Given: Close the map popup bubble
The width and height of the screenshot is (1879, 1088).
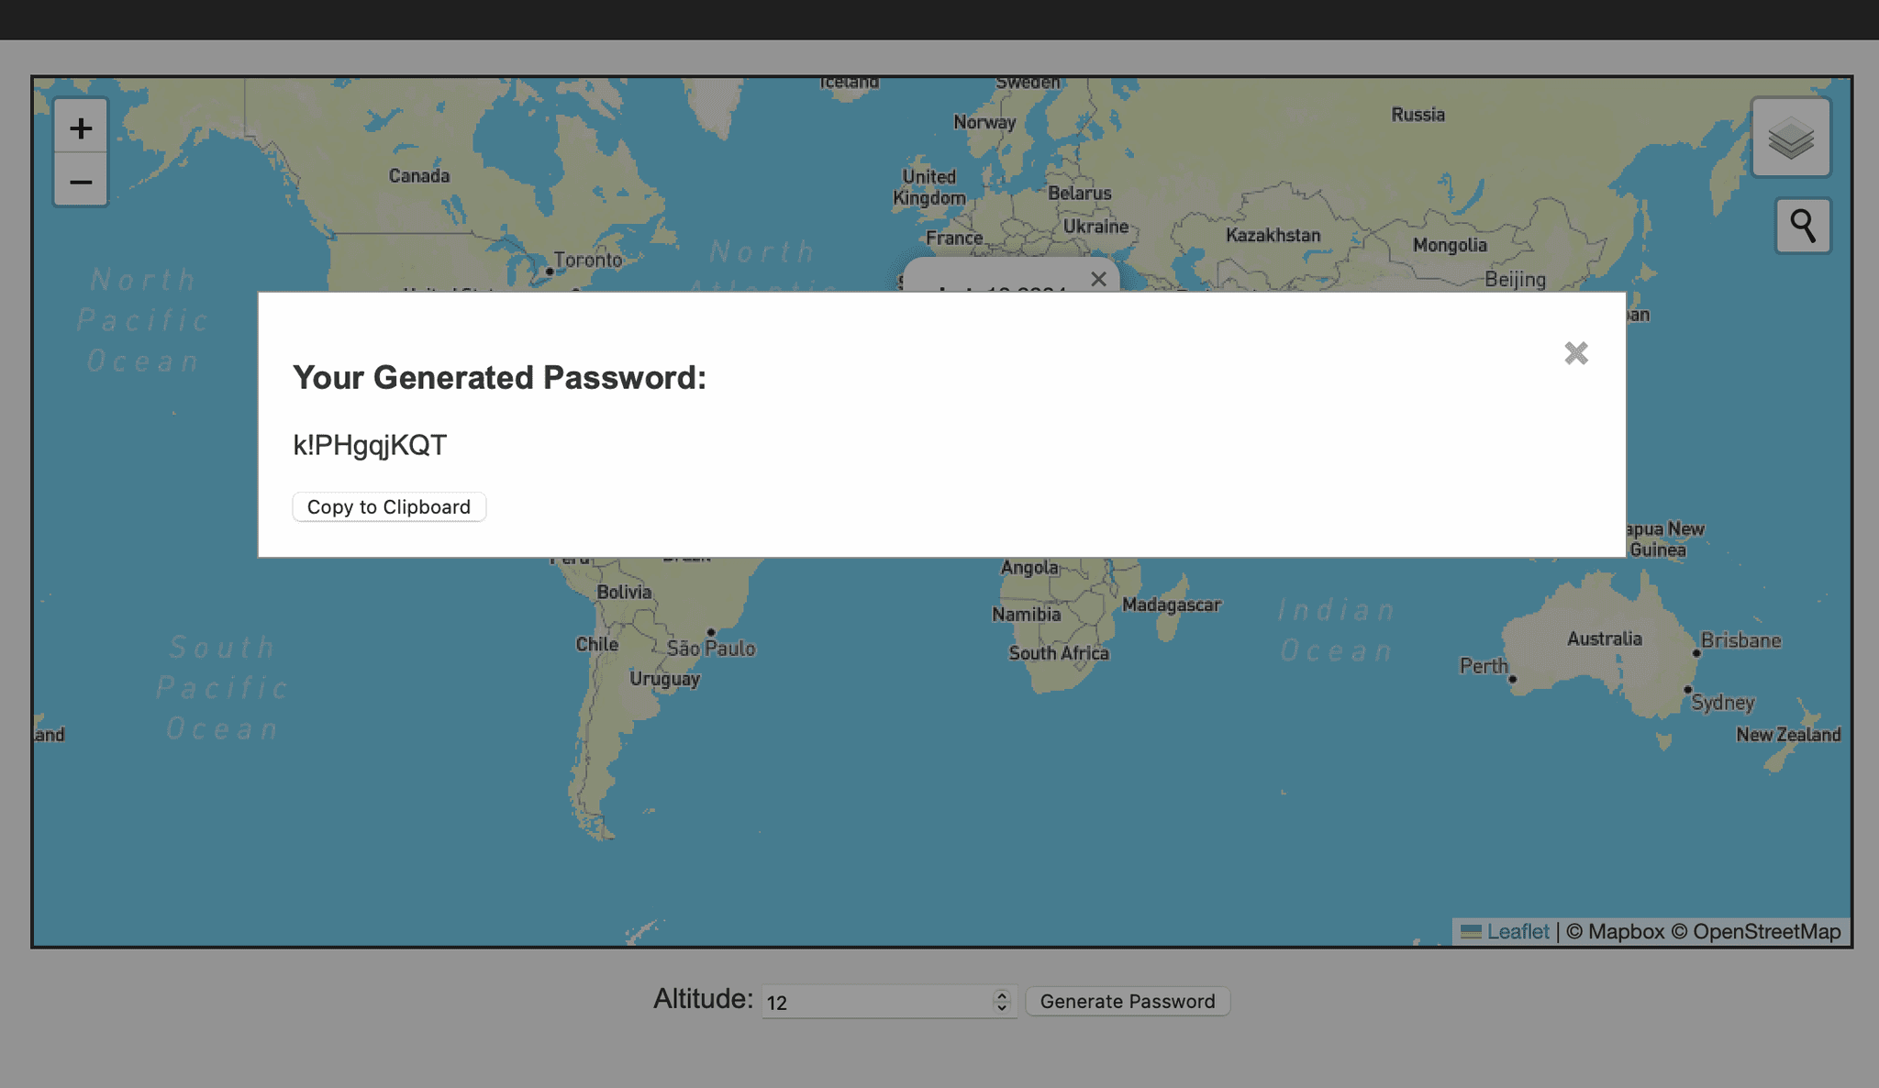Looking at the screenshot, I should click(1098, 279).
